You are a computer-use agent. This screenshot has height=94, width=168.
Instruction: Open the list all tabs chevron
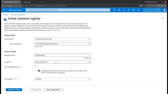[x=139, y=2]
